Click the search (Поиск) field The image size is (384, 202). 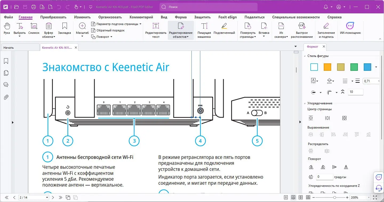[209, 7]
